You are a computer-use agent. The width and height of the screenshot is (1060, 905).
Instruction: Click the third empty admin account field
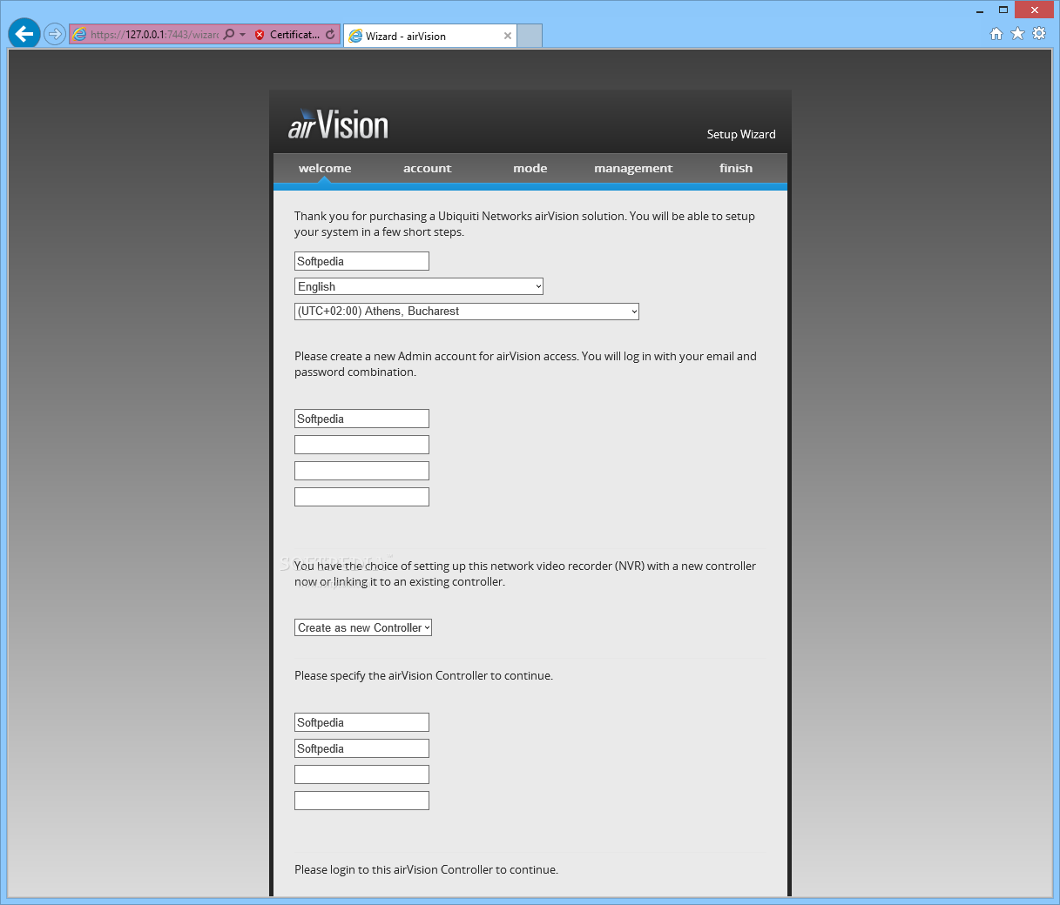pyautogui.click(x=361, y=497)
